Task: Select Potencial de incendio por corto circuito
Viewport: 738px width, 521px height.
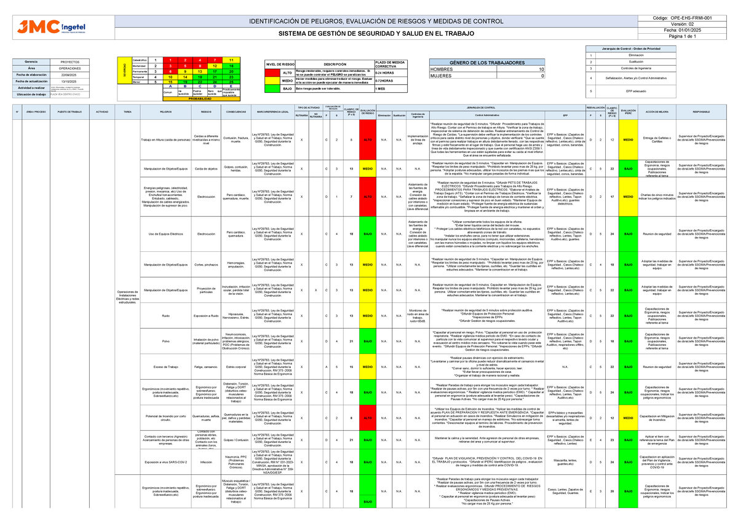Action: coord(166,417)
